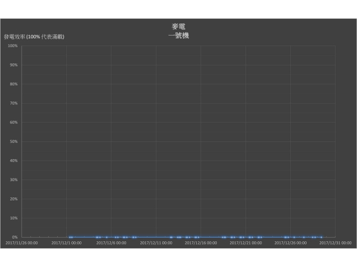Click the 2017/11/26 00:00 date label

click(x=22, y=243)
